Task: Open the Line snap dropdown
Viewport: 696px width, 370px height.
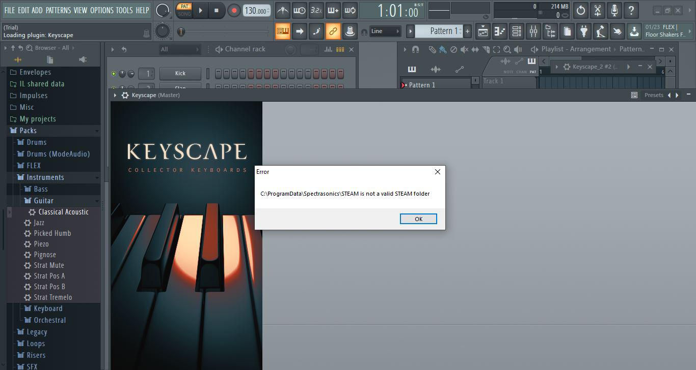Action: [x=385, y=32]
